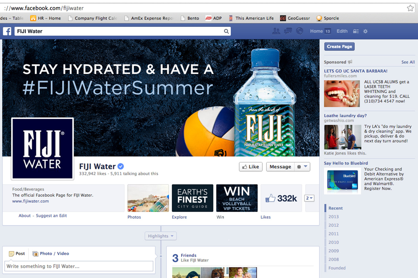Image resolution: width=418 pixels, height=278 pixels.
Task: Click the account settings gear icon
Action: pos(365,31)
